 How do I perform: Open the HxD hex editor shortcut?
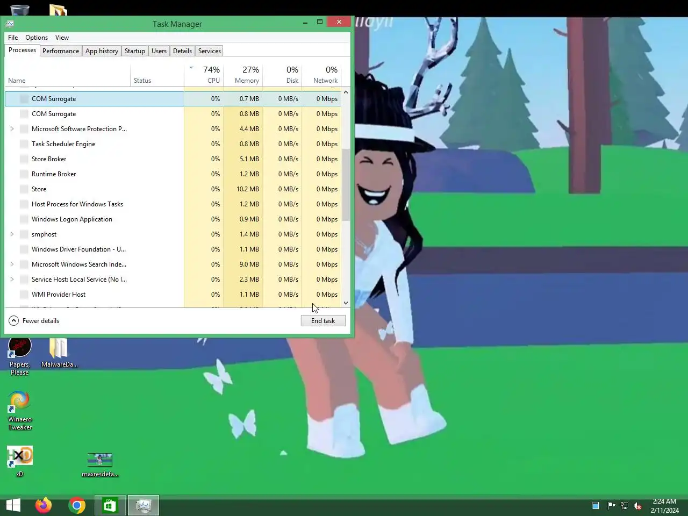pos(20,461)
